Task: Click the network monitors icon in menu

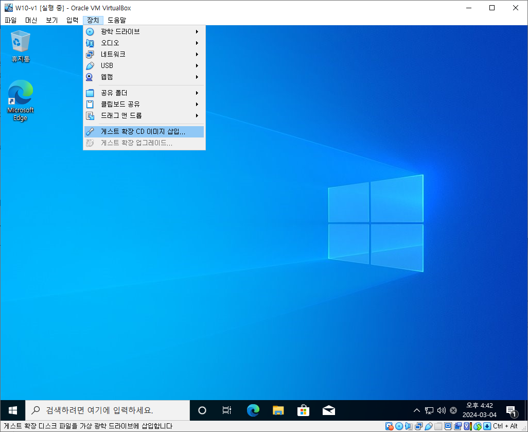Action: click(x=90, y=54)
